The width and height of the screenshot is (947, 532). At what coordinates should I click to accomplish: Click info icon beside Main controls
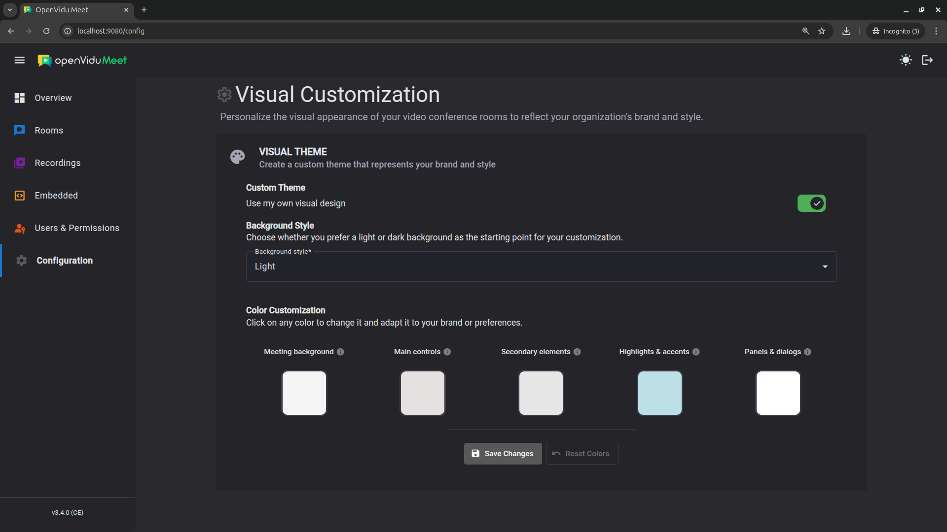[447, 352]
